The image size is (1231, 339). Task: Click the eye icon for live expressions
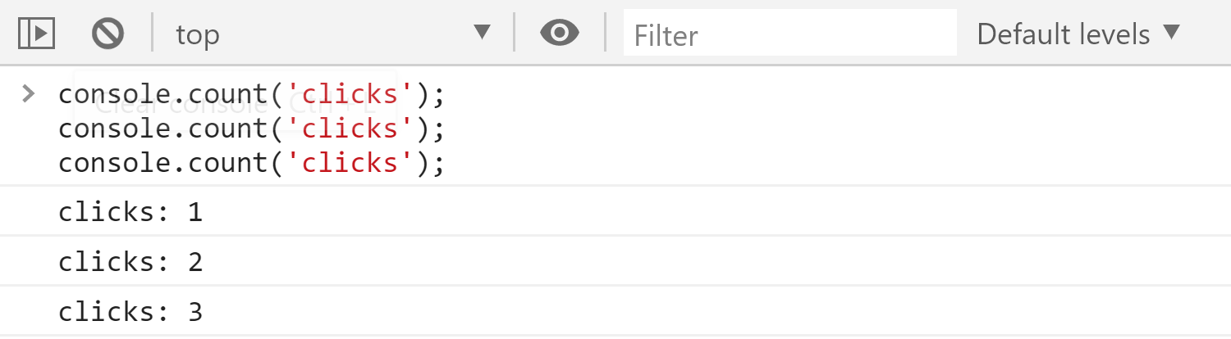[560, 34]
